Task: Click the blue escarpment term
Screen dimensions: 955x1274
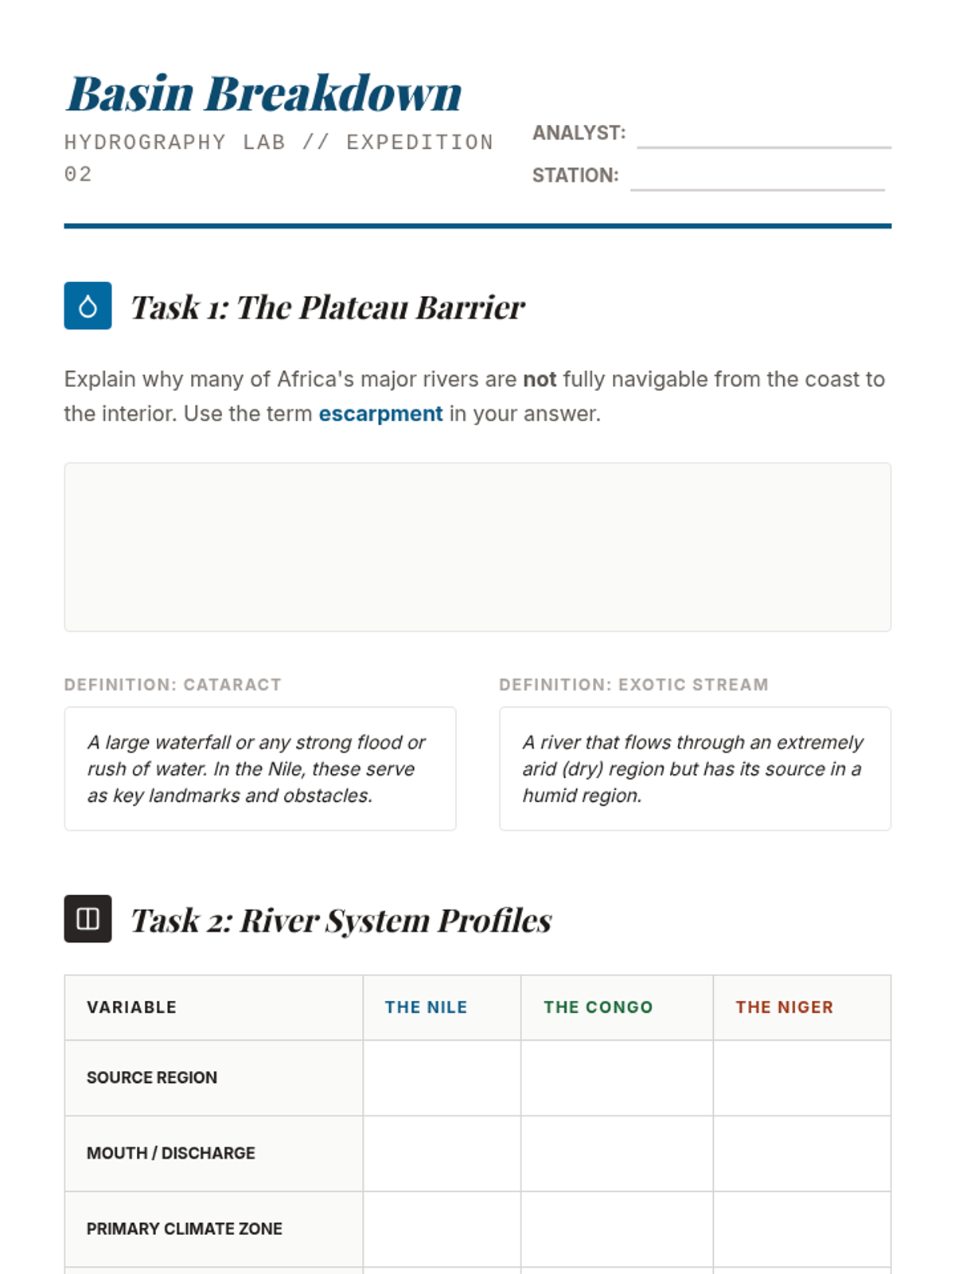Action: (380, 414)
